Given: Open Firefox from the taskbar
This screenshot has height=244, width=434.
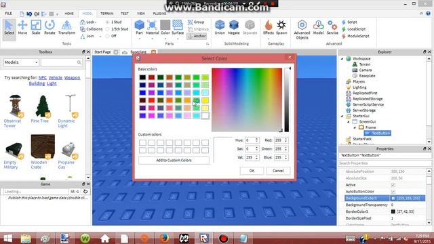Looking at the screenshot, I should [164, 238].
